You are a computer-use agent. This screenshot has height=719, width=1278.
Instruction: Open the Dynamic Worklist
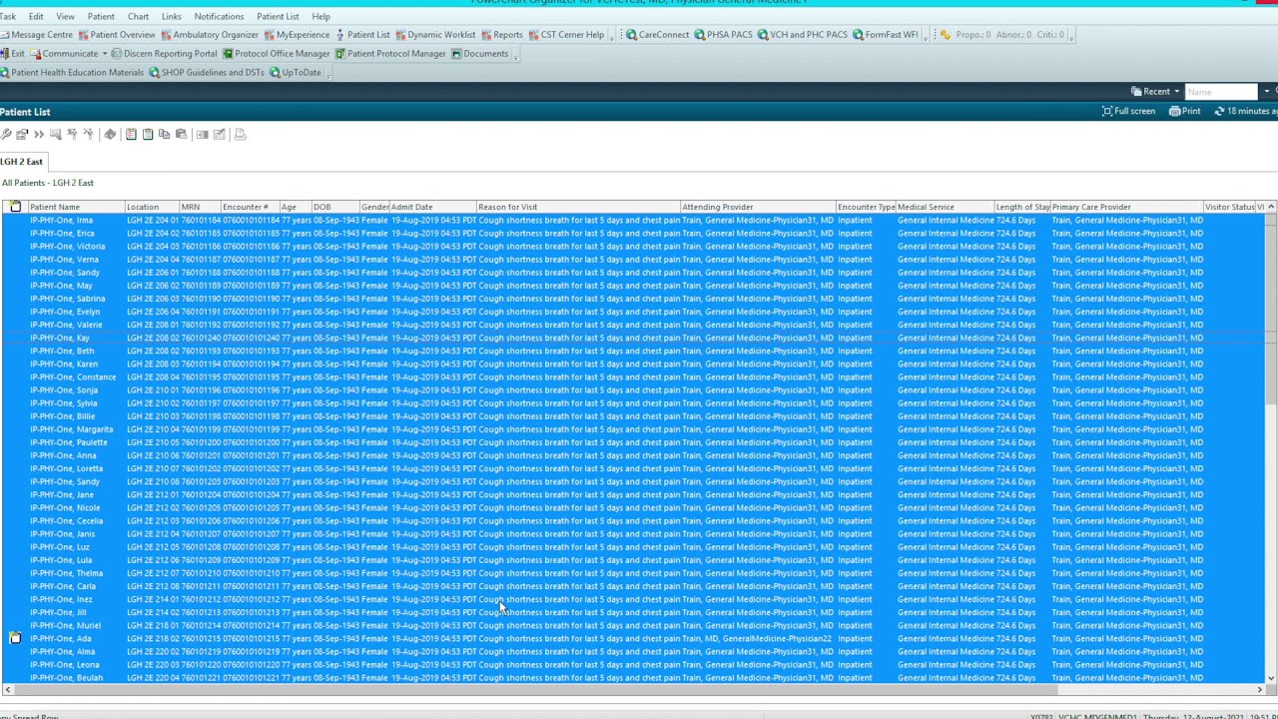point(434,35)
